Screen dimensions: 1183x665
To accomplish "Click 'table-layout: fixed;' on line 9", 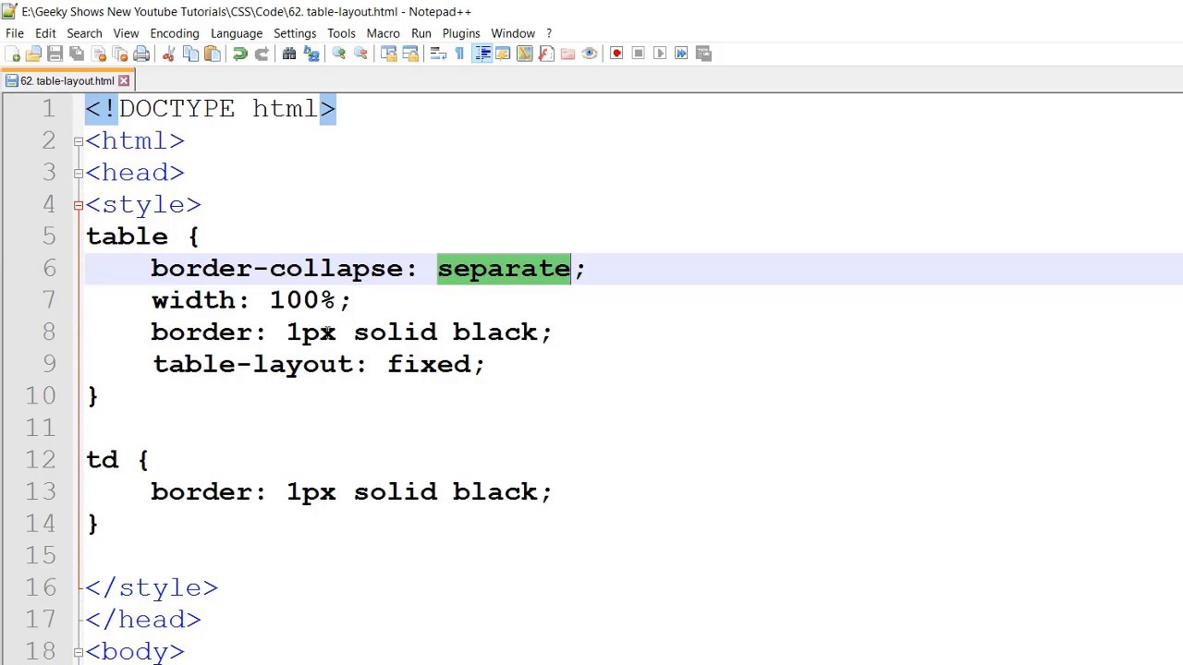I will pyautogui.click(x=319, y=364).
